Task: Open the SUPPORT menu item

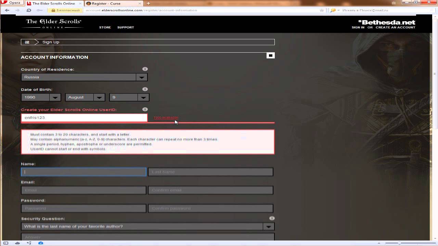Action: 126,27
